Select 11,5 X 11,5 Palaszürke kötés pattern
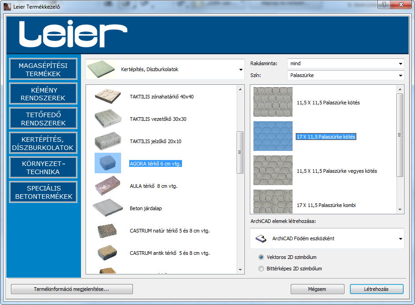This screenshot has width=415, height=305. pos(273,102)
